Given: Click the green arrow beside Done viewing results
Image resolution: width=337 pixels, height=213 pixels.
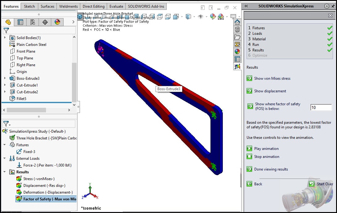Looking at the screenshot, I should pyautogui.click(x=249, y=169).
